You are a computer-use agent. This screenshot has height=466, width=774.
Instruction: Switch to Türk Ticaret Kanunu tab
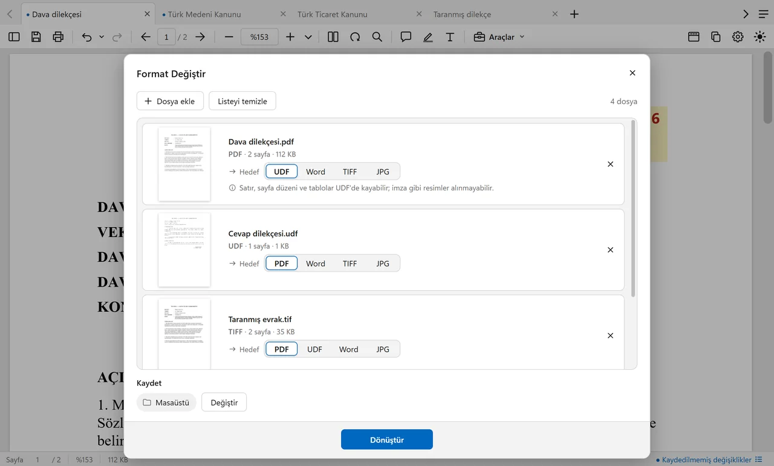pos(360,14)
